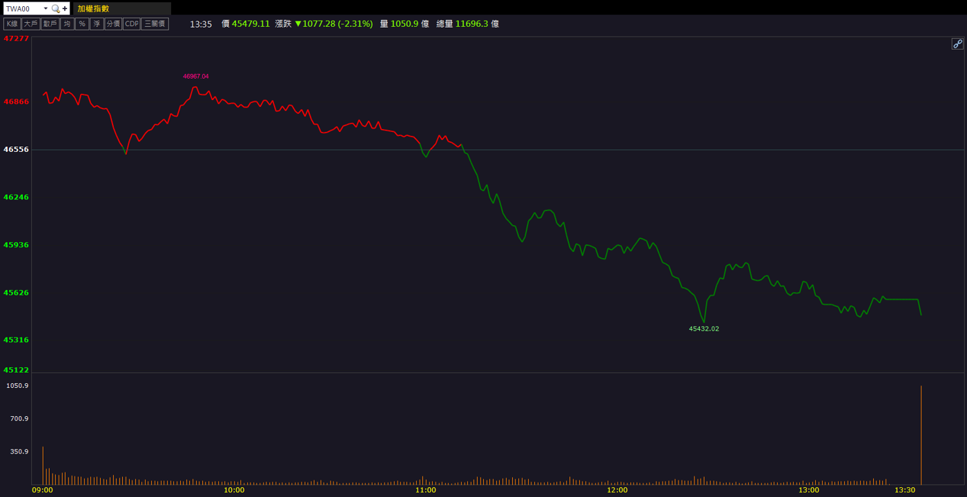Toggle the 散戶 indicator button
Viewport: 967px width, 497px height.
click(50, 23)
